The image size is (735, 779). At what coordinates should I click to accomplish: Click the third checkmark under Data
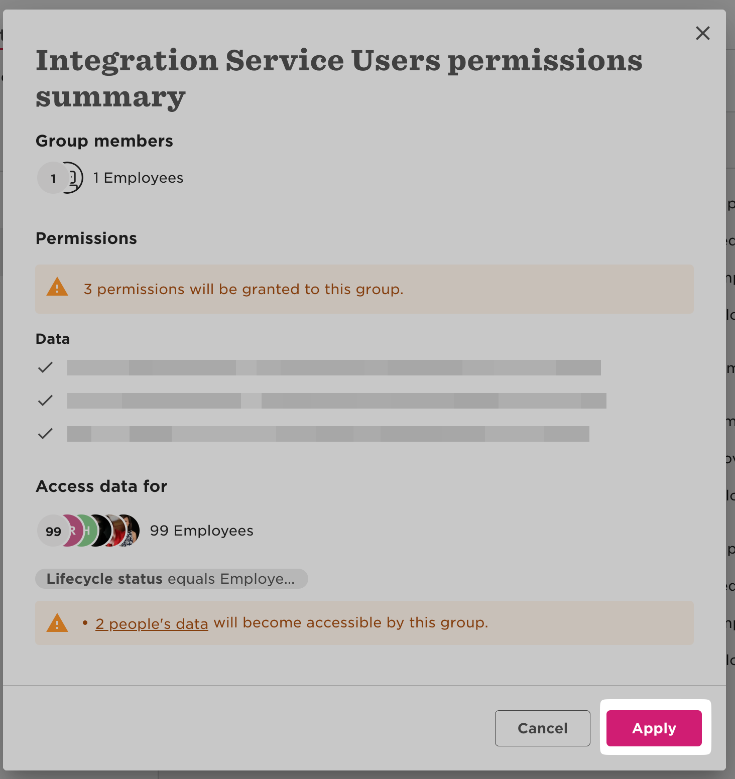45,434
